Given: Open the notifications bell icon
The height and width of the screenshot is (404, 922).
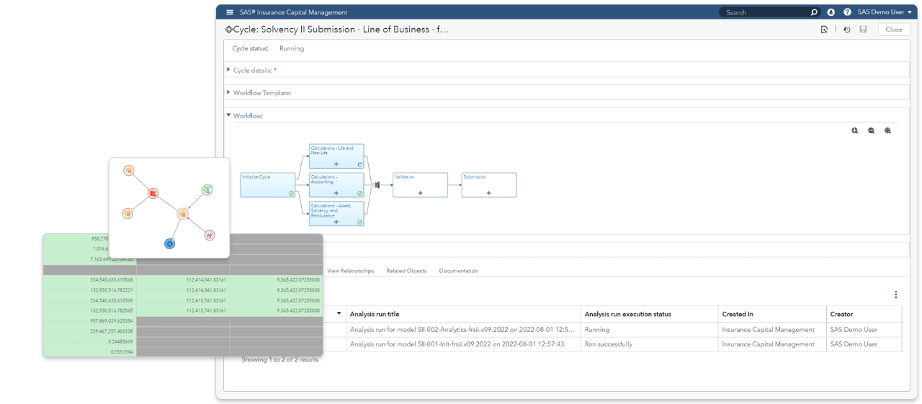Looking at the screenshot, I should [831, 12].
